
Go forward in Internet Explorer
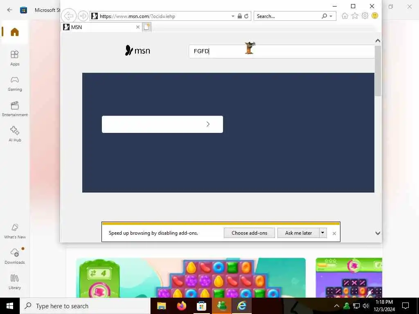(x=83, y=16)
